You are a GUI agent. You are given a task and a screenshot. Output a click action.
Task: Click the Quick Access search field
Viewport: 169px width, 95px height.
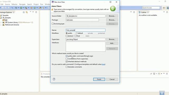151,8
